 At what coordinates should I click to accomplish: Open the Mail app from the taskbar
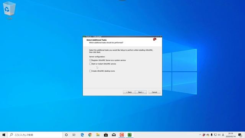114,135
